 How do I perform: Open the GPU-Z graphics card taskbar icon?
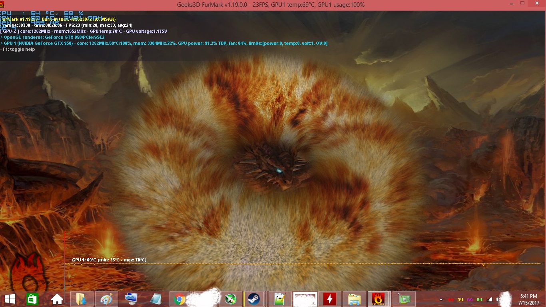[405, 299]
